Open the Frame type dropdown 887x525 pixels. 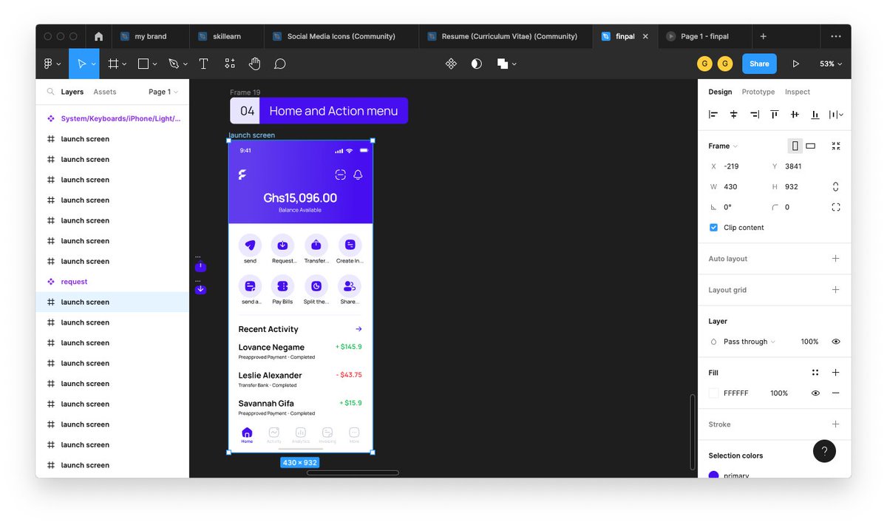723,146
